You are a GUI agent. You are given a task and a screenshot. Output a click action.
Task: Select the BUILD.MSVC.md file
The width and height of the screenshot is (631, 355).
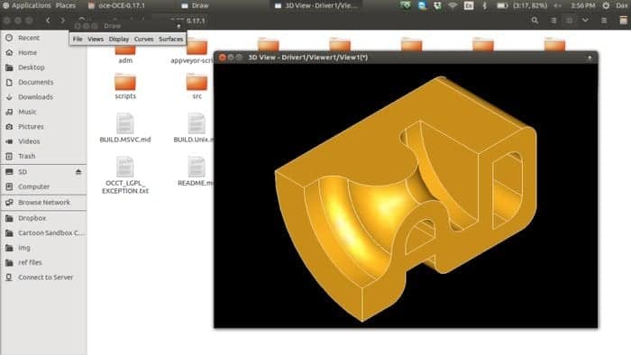coord(125,128)
